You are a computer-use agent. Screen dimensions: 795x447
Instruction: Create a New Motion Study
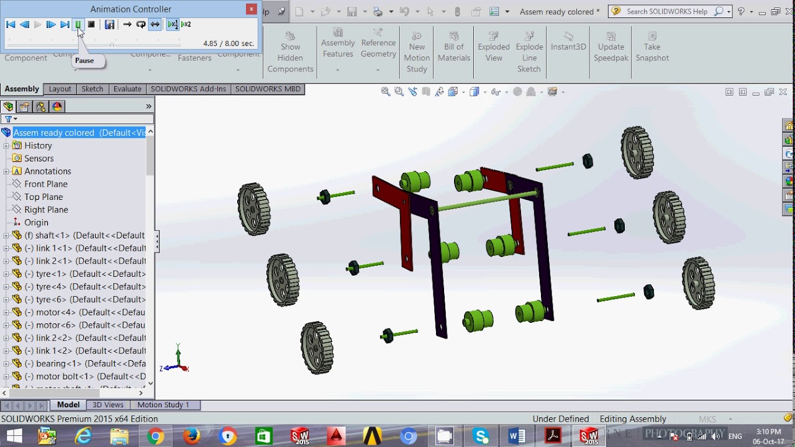[417, 52]
